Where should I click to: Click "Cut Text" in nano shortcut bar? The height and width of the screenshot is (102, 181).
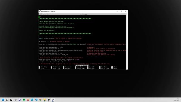[x=80, y=67]
